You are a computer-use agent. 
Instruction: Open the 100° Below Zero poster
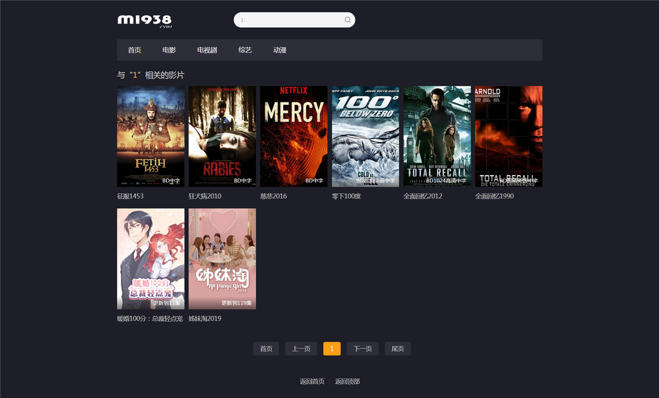pos(365,136)
